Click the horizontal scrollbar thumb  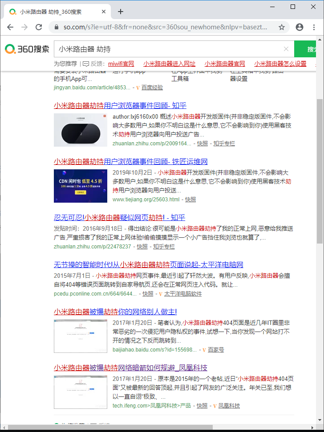point(110,428)
